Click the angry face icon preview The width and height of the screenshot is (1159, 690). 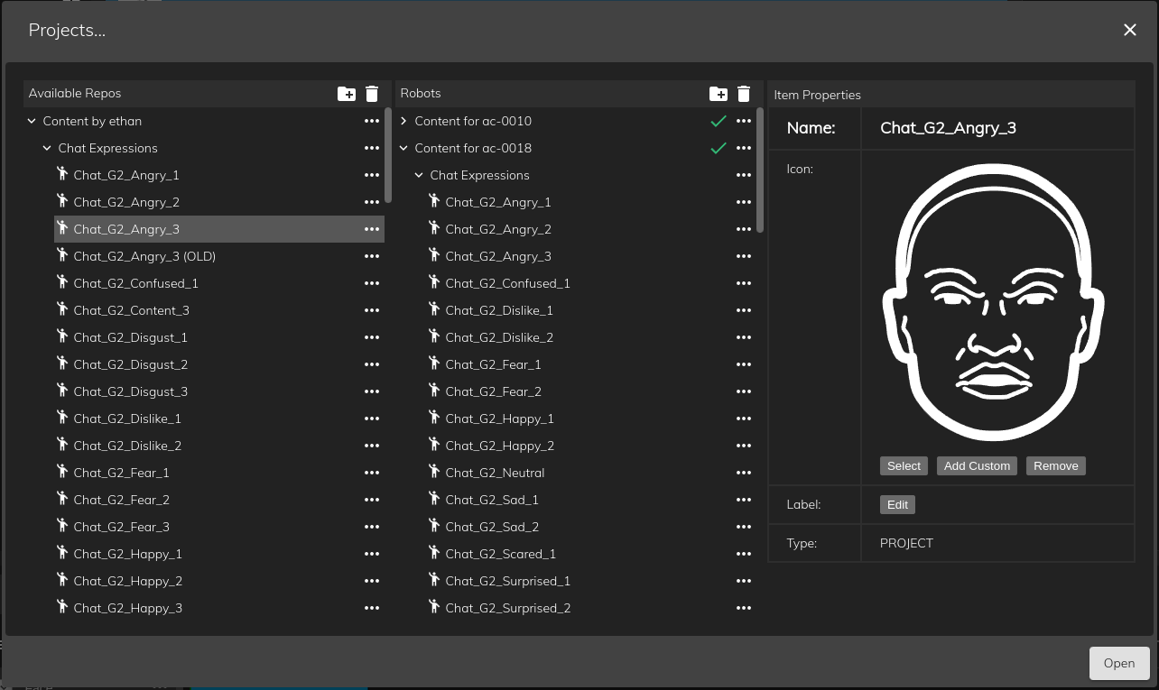(x=993, y=302)
